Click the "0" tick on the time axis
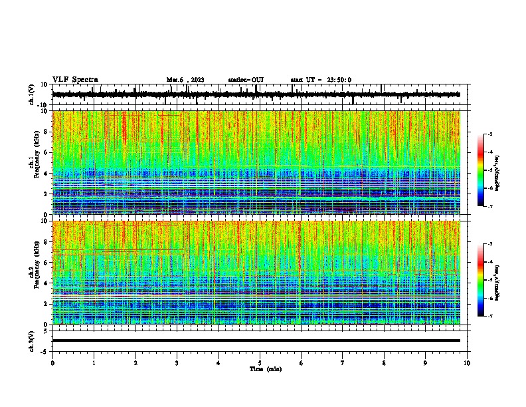This screenshot has width=526, height=407. pos(52,363)
